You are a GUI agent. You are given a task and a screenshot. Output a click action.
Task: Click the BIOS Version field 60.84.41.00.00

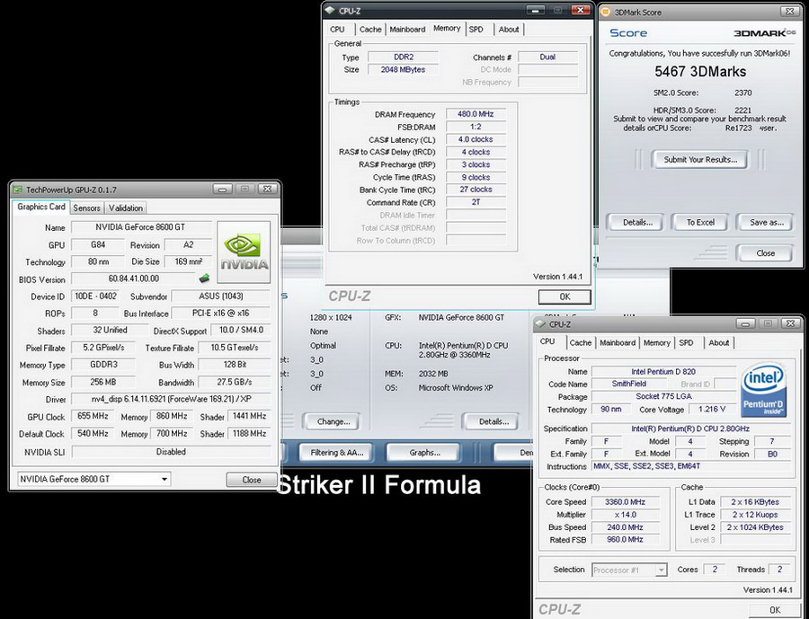(134, 279)
